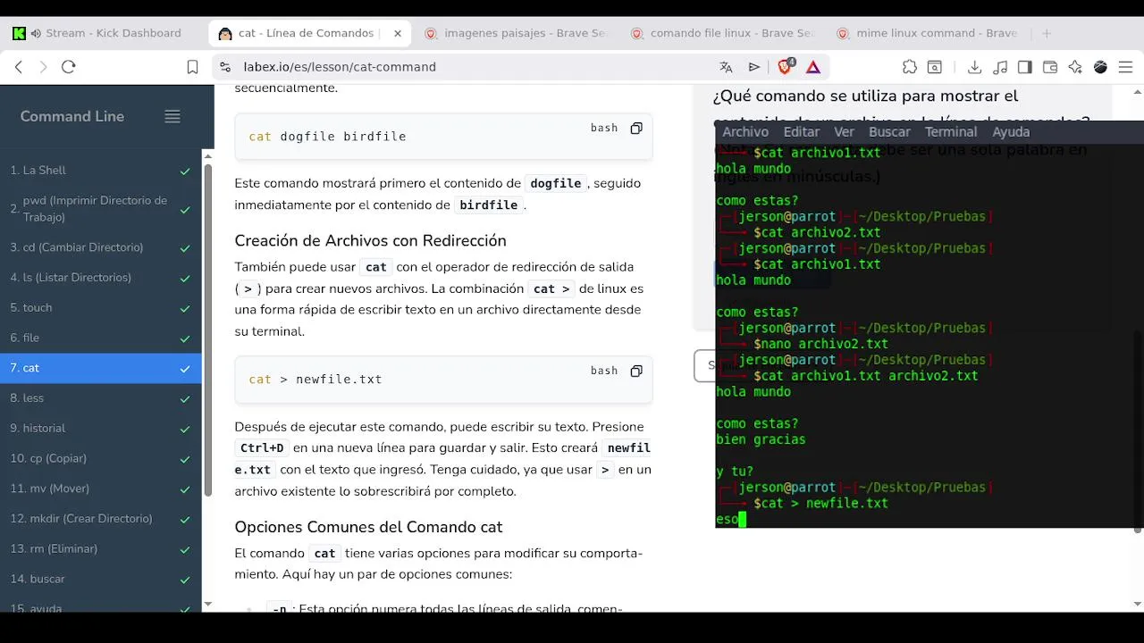Switch to mime linux command tab
Image resolution: width=1144 pixels, height=643 pixels.
[x=928, y=33]
